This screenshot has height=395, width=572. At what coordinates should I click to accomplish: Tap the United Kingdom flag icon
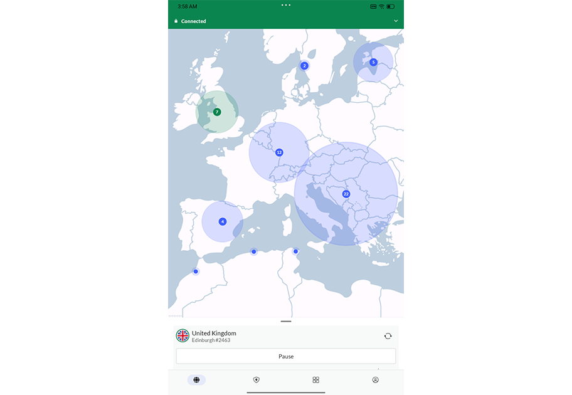click(183, 335)
